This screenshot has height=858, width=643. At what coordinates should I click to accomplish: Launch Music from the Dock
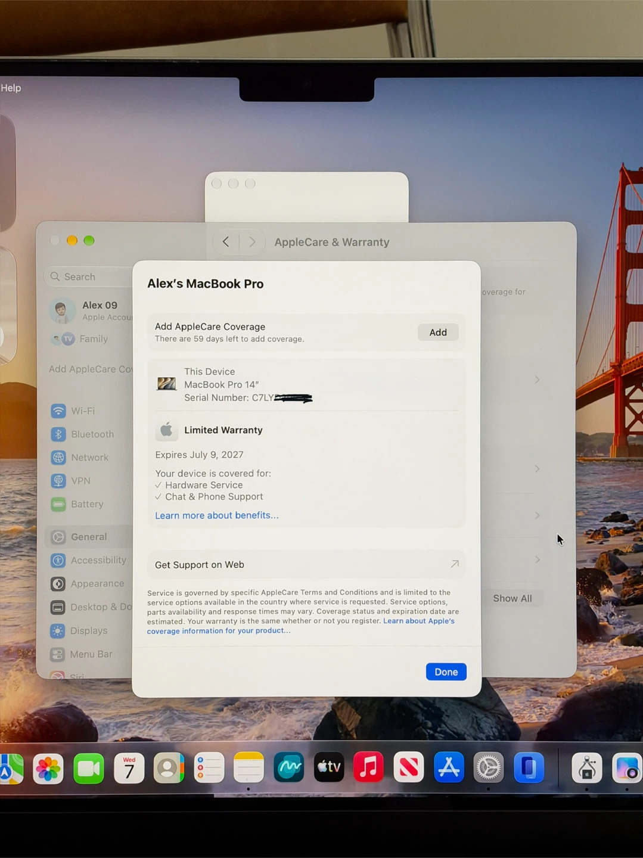click(369, 767)
